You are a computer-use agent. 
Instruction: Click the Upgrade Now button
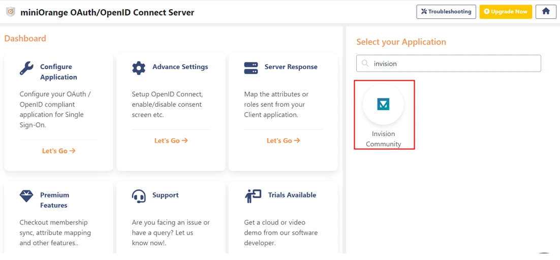506,12
